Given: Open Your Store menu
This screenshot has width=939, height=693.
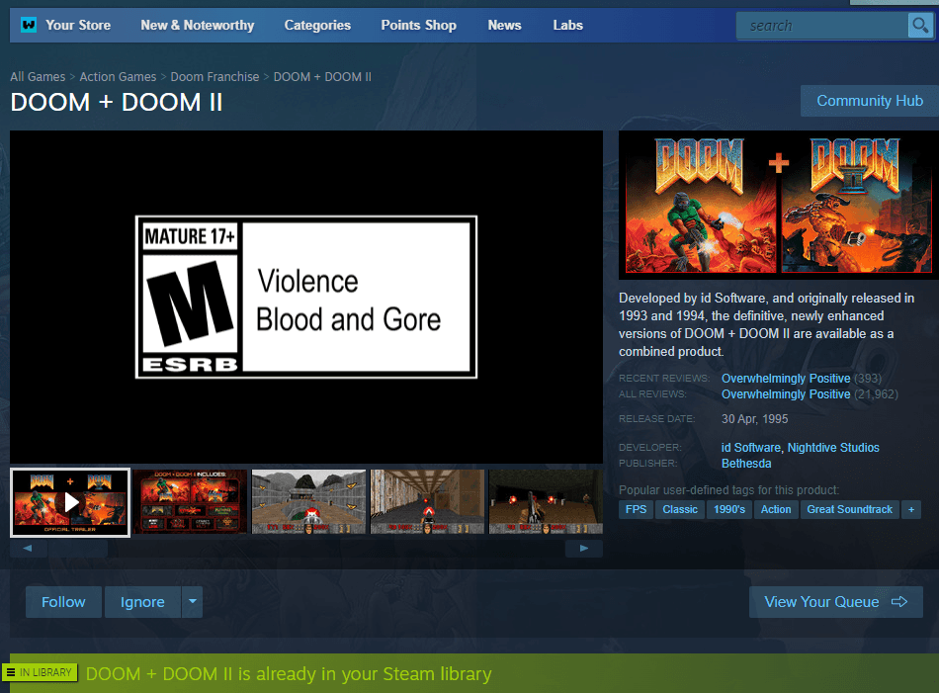Looking at the screenshot, I should (78, 25).
